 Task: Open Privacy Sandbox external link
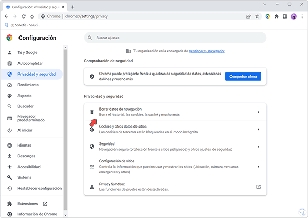point(258,187)
